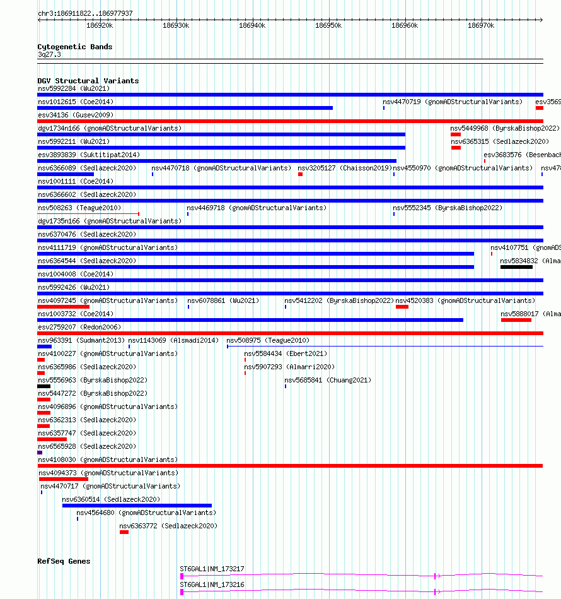Select purple marker under nsv6565928 (Sedlazeck2020)
The image size is (561, 599).
(40, 453)
